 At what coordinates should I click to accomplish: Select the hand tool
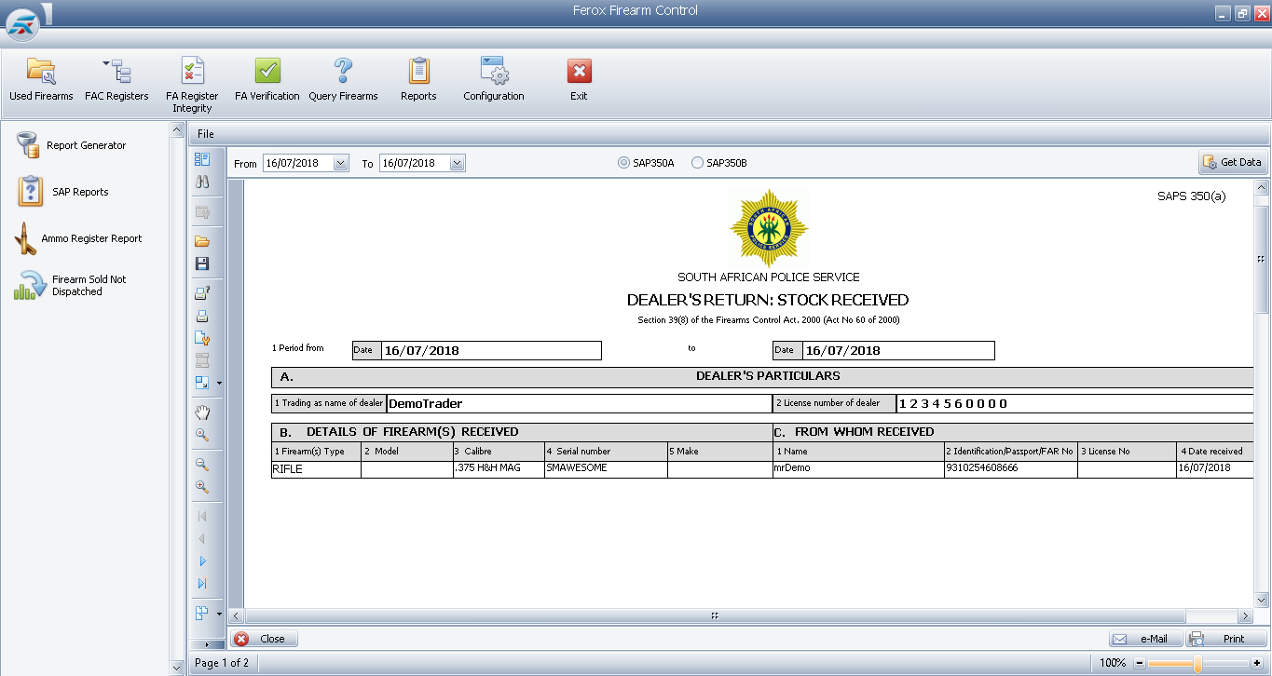click(202, 412)
